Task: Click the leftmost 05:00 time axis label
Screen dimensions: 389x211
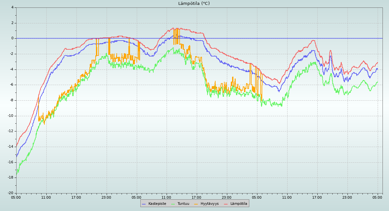Action: (16, 197)
